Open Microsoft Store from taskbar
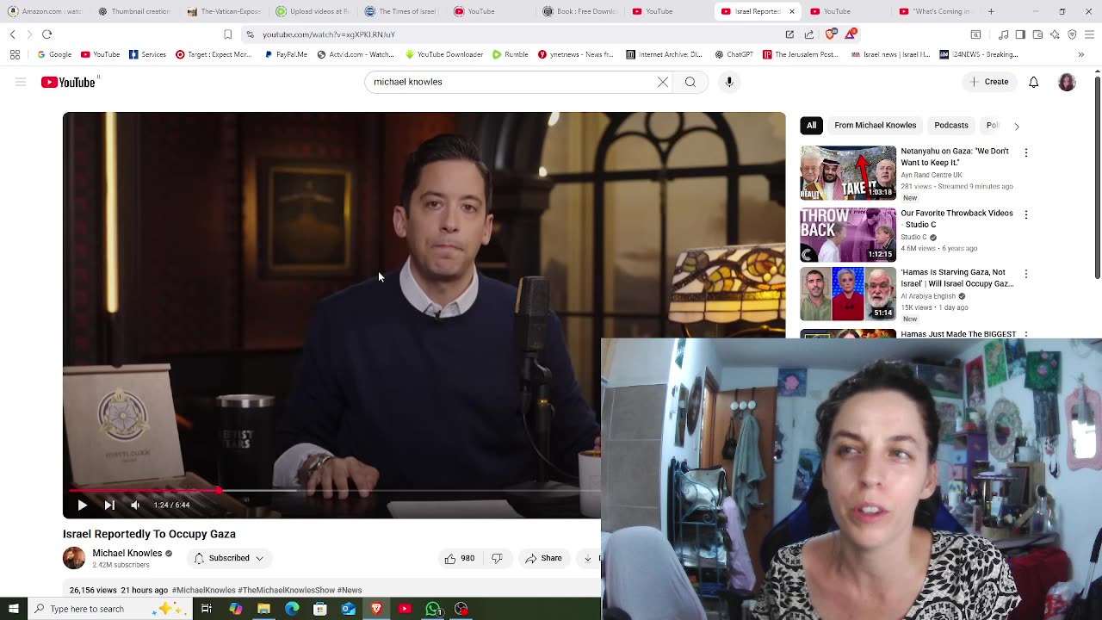Viewport: 1102px width, 620px height. click(320, 609)
